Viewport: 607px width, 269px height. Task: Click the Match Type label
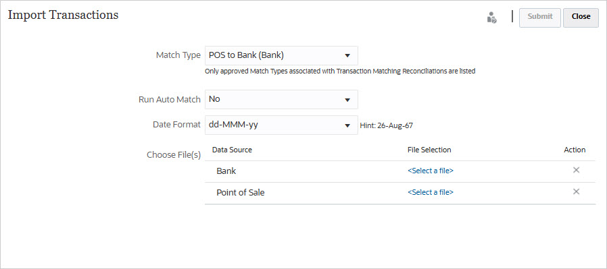point(178,55)
